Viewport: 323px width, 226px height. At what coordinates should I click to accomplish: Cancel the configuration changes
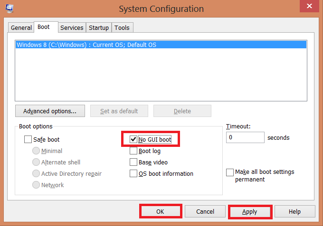(205, 211)
